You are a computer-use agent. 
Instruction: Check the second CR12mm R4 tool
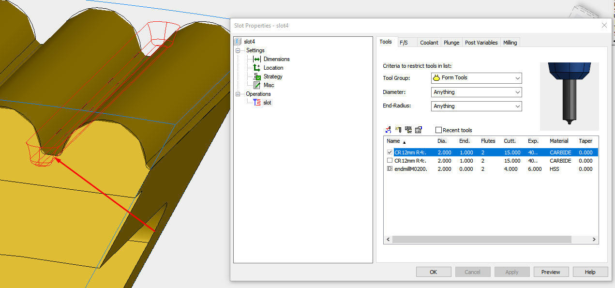(390, 160)
